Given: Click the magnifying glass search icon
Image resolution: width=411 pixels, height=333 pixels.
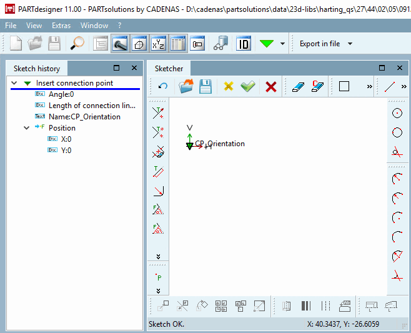Looking at the screenshot, I should (x=77, y=43).
